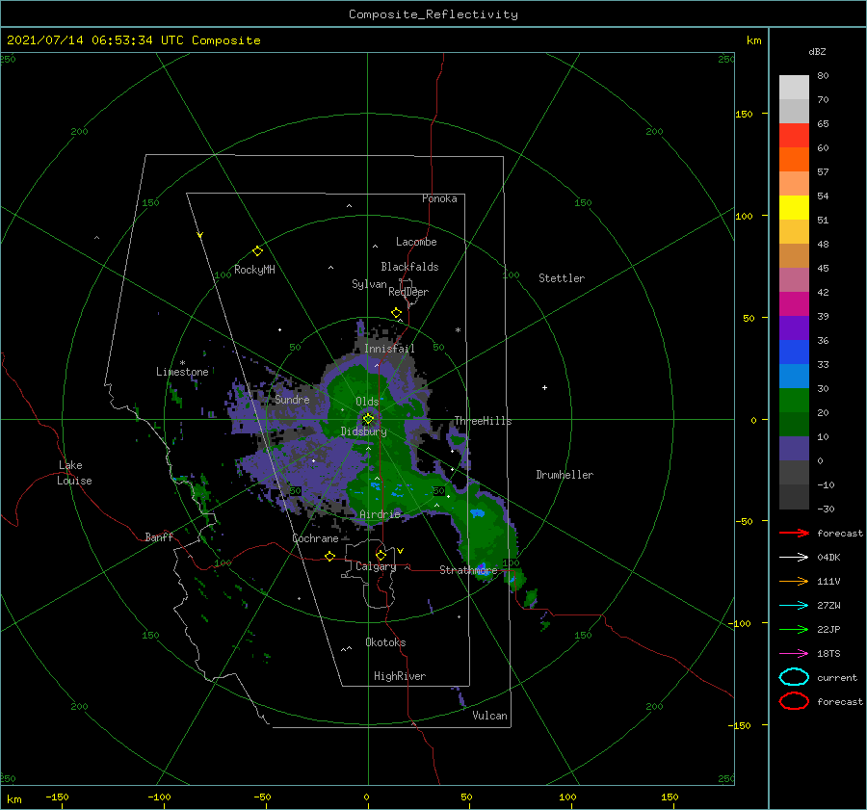Viewport: 867px width, 810px height.
Task: Click the blue 33-36 dBZ color swatch
Action: click(x=794, y=353)
